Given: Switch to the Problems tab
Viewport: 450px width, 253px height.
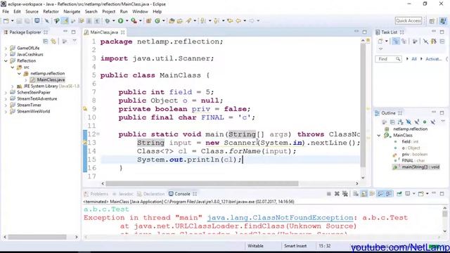Looking at the screenshot, I should (96, 194).
